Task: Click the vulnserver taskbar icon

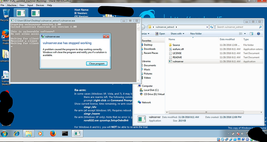Action: 77,134
